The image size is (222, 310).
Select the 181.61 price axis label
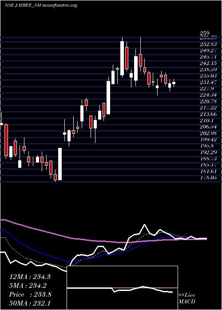208,172
